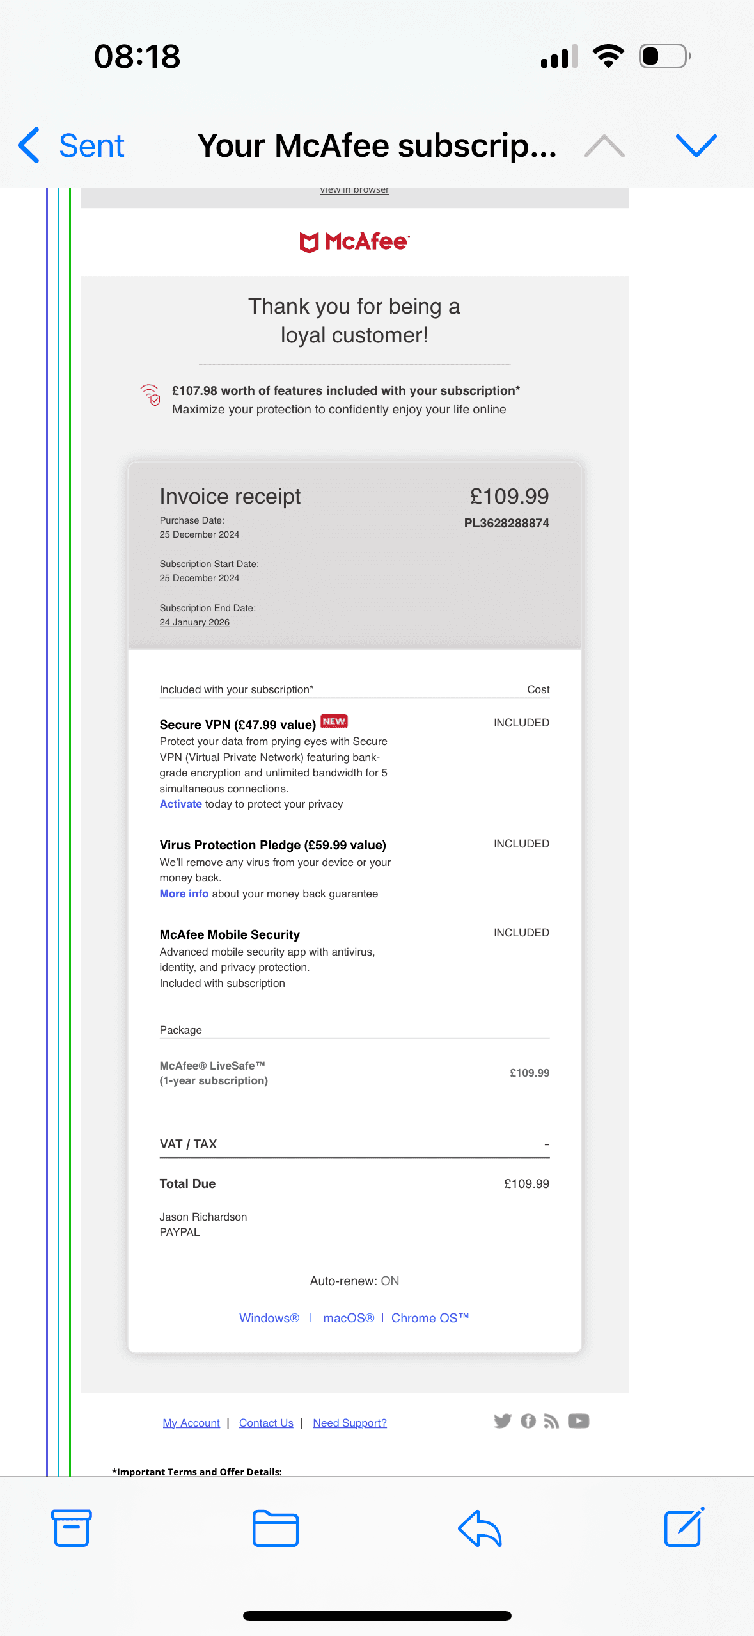The width and height of the screenshot is (754, 1636).
Task: Open McAfee Twitter bird icon
Action: (503, 1421)
